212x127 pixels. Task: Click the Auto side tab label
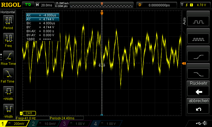pos(184,21)
